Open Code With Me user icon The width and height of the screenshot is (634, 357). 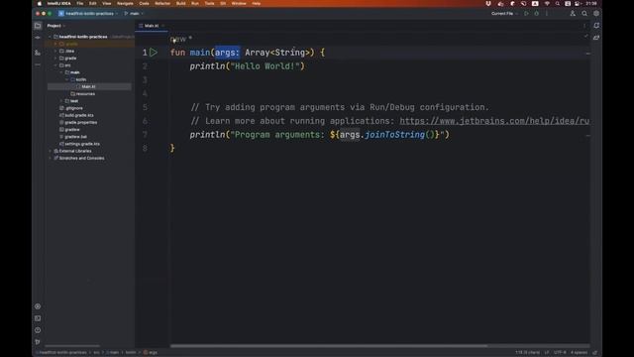(x=573, y=13)
